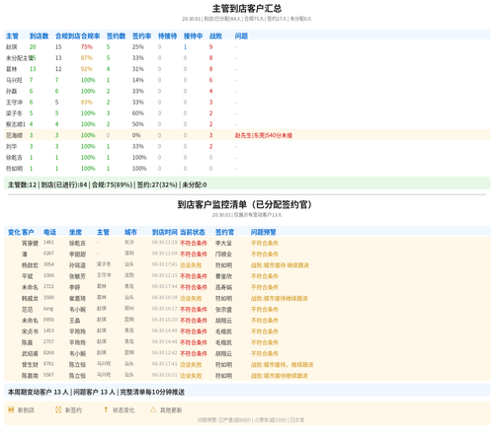Screen dimensions: 494x442
Task: Click the 问题预警 column header
Action: pos(264,232)
